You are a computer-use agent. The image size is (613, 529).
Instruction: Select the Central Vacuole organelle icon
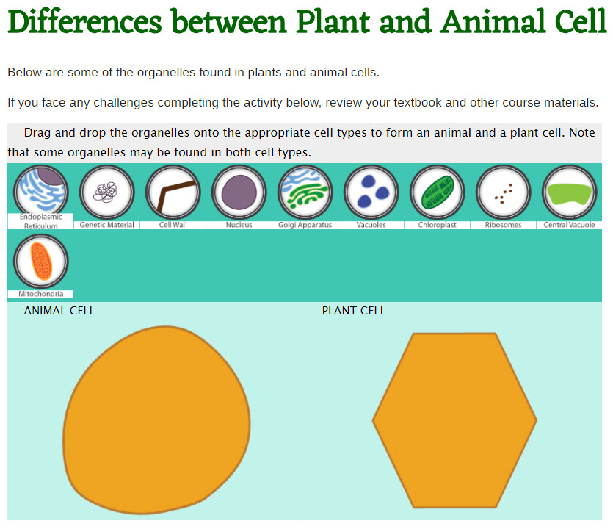[x=570, y=192]
